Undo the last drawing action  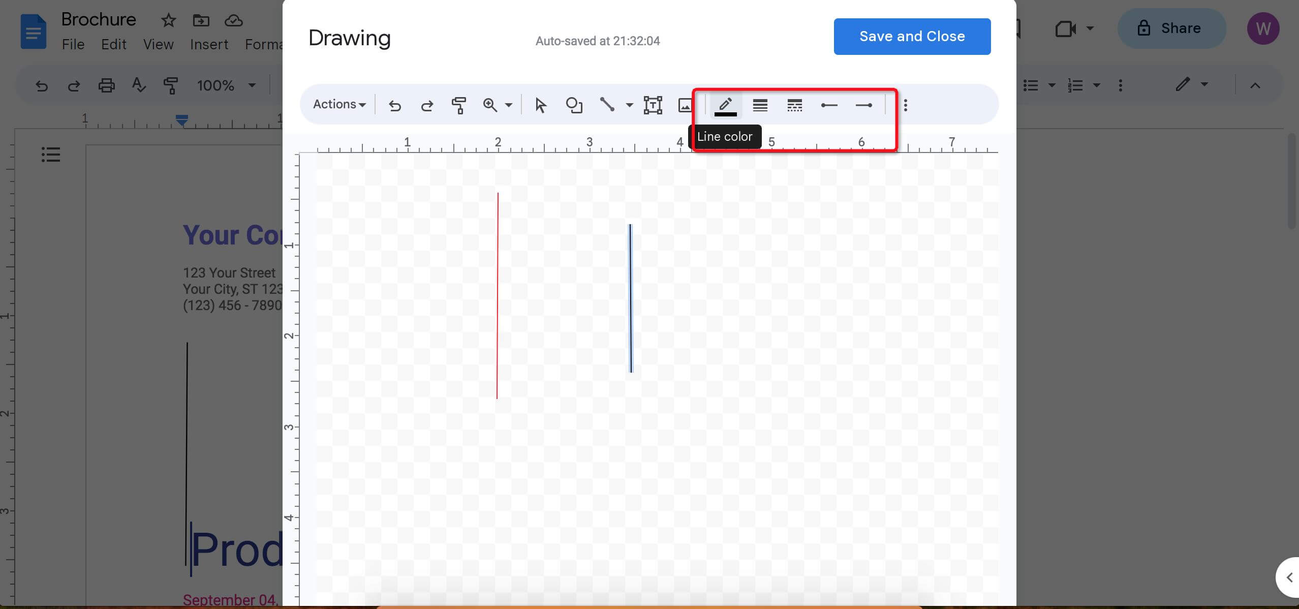point(395,105)
